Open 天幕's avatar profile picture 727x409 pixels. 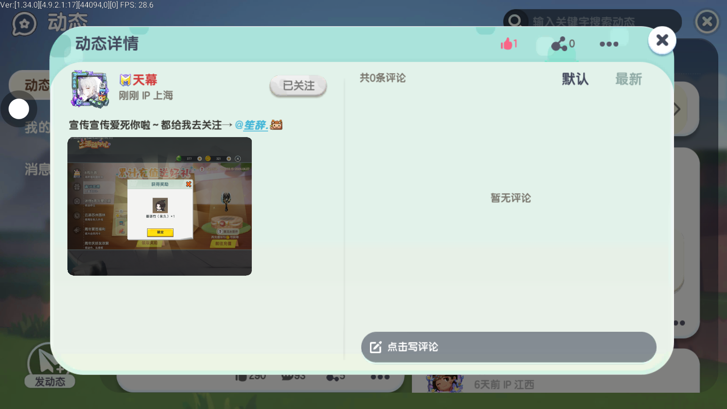[x=90, y=89]
